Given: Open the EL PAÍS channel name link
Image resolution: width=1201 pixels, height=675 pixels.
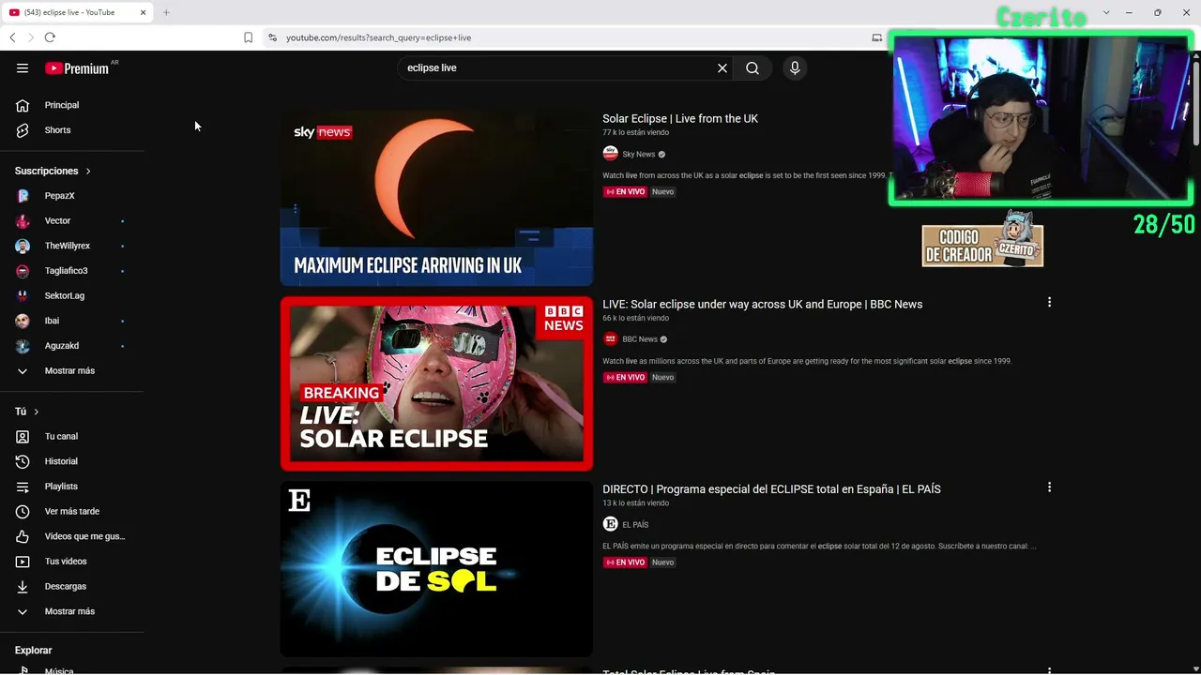Looking at the screenshot, I should pos(635,525).
